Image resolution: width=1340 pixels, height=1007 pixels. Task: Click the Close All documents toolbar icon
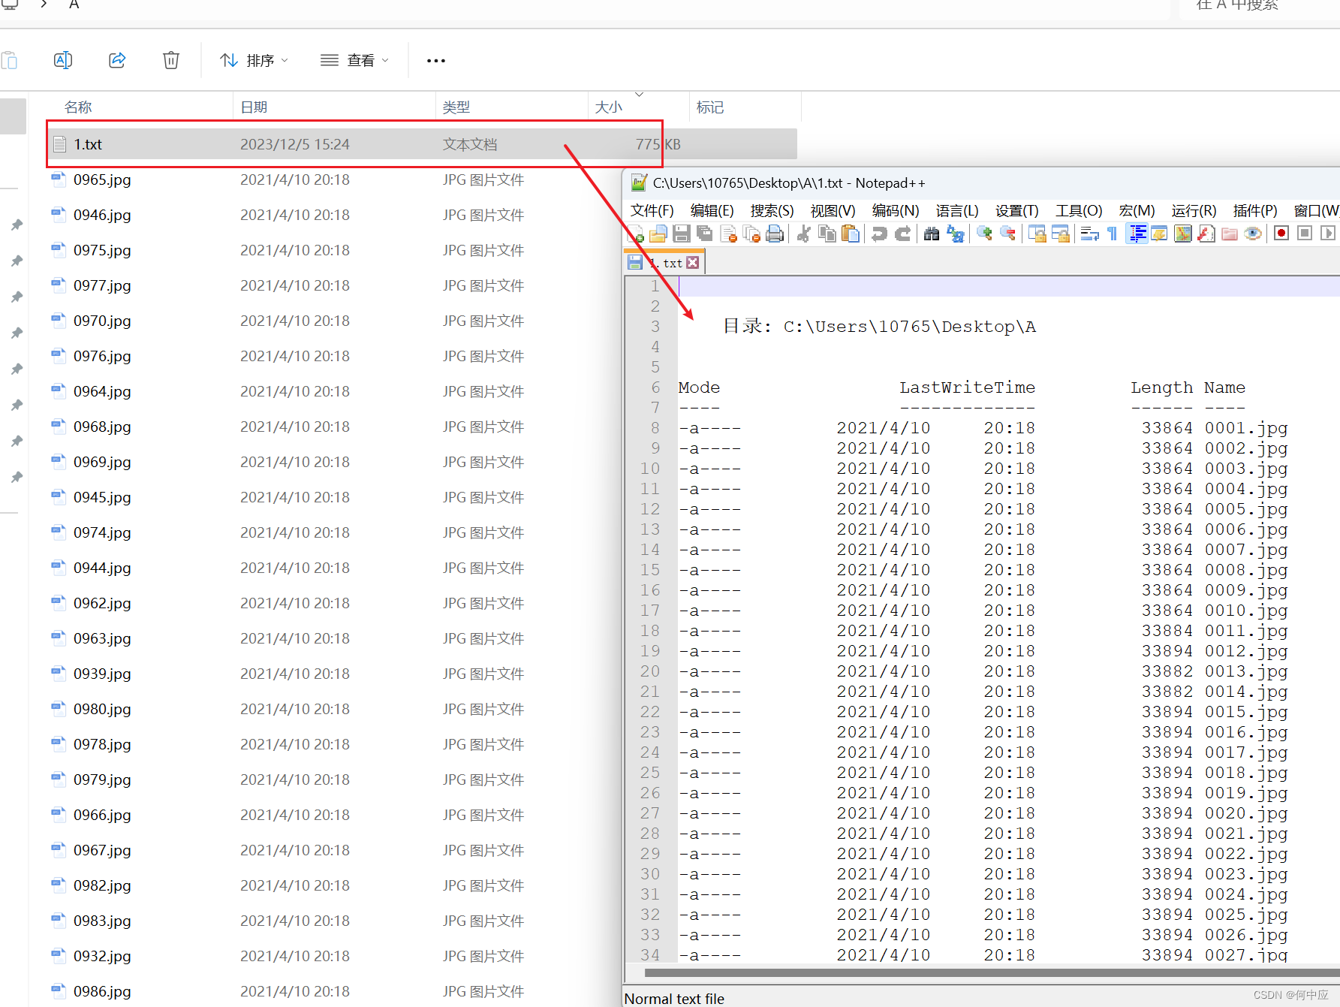coord(751,234)
